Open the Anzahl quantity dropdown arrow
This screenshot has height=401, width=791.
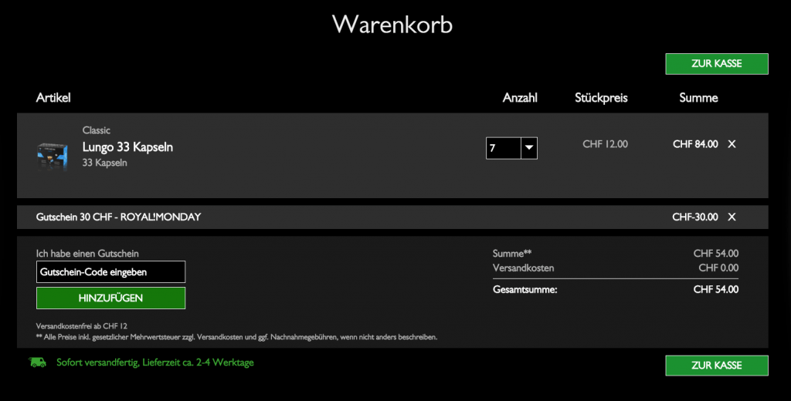coord(528,148)
